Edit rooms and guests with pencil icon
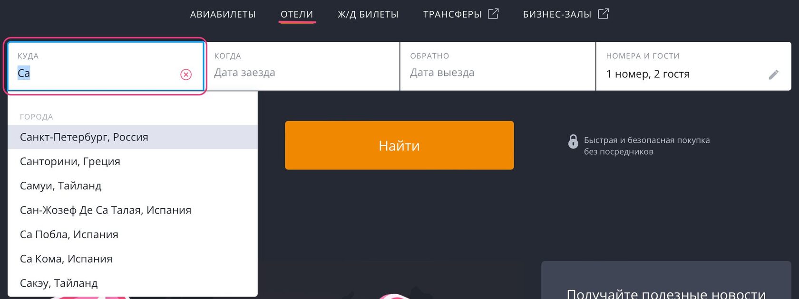The width and height of the screenshot is (799, 299). tap(774, 75)
